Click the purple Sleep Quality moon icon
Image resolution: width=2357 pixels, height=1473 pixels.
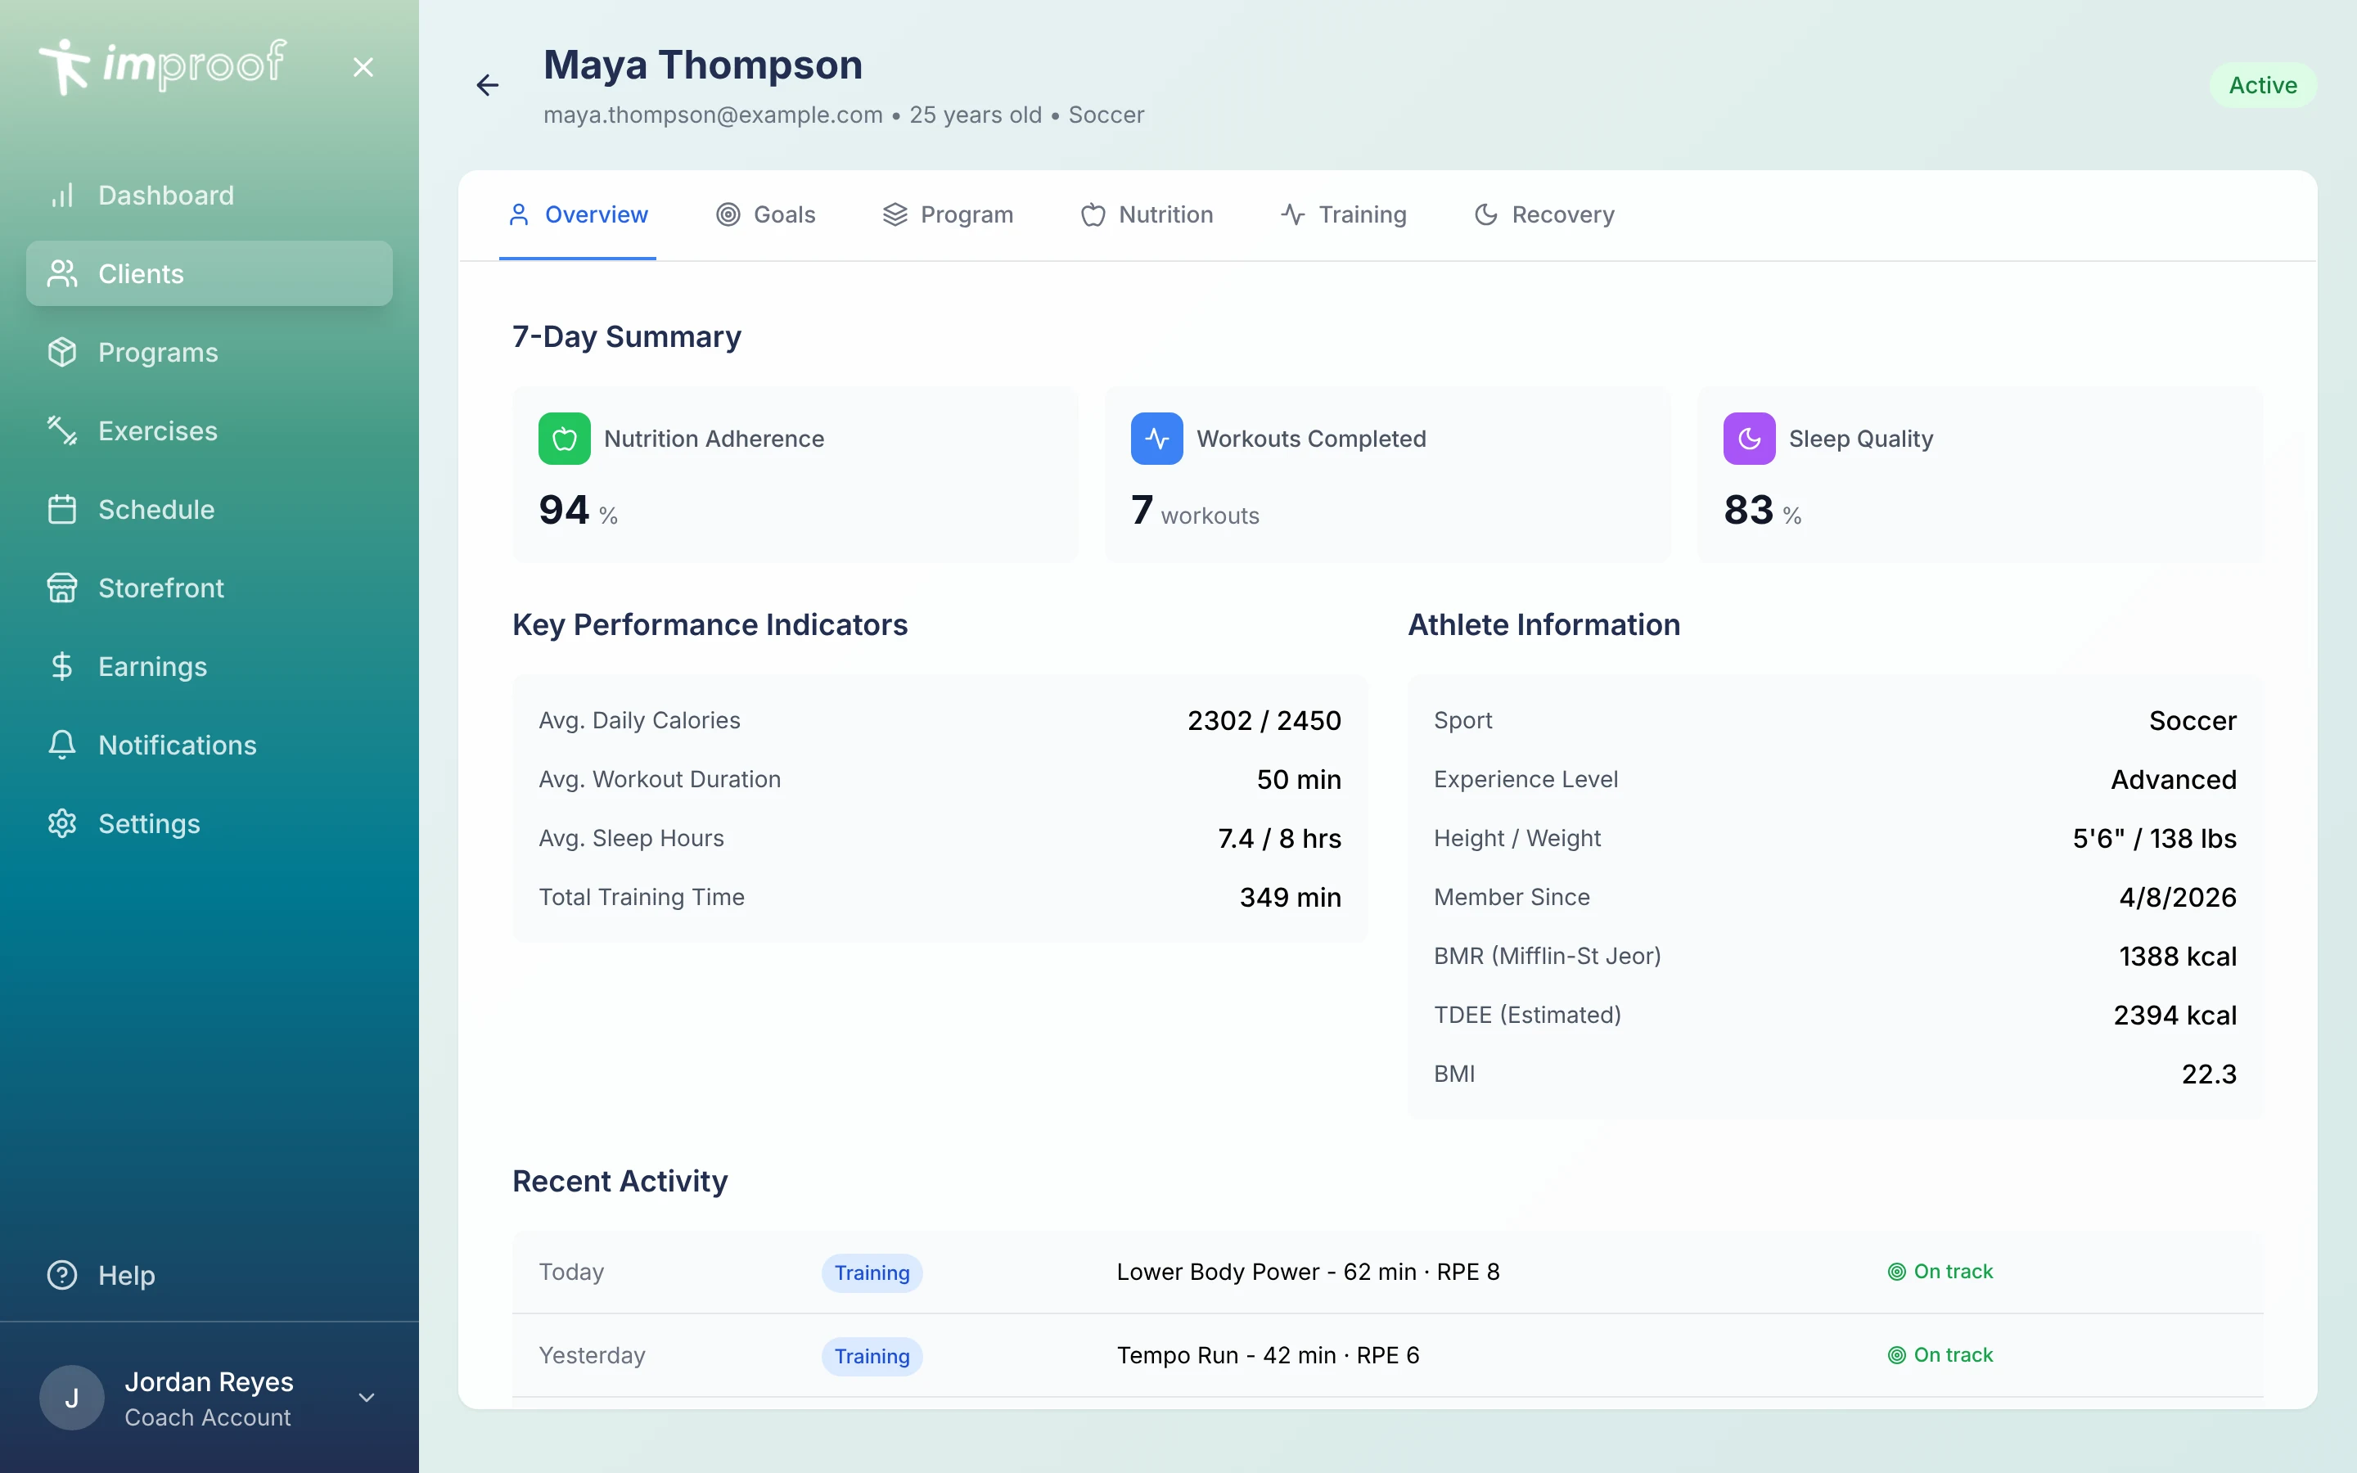click(x=1749, y=439)
